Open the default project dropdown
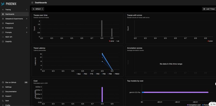This screenshot has width=216, height=106. point(38,9)
